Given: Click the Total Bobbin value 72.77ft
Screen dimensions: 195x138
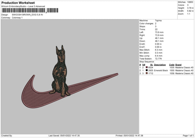Looking at the screenshot, I should 158,59.
